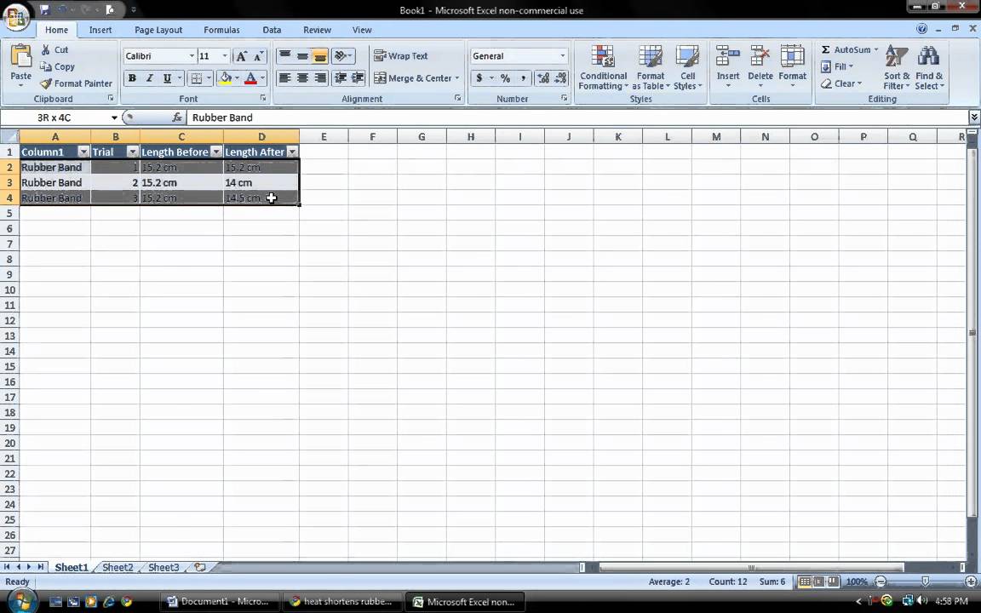This screenshot has height=613, width=981.
Task: Click the Fill button
Action: pos(836,66)
